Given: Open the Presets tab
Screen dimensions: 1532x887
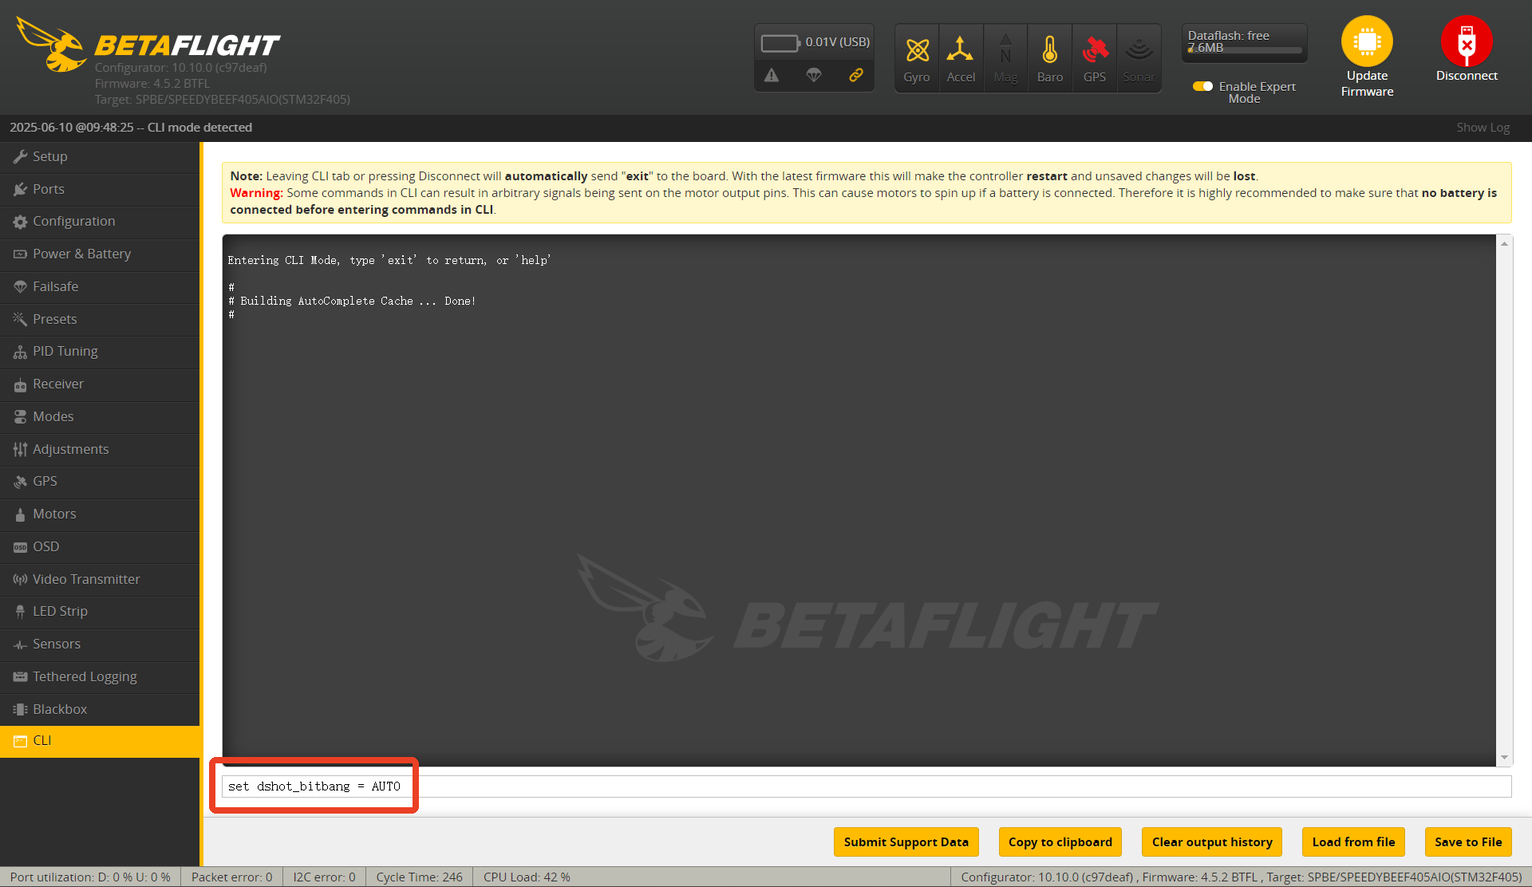Looking at the screenshot, I should click(100, 319).
